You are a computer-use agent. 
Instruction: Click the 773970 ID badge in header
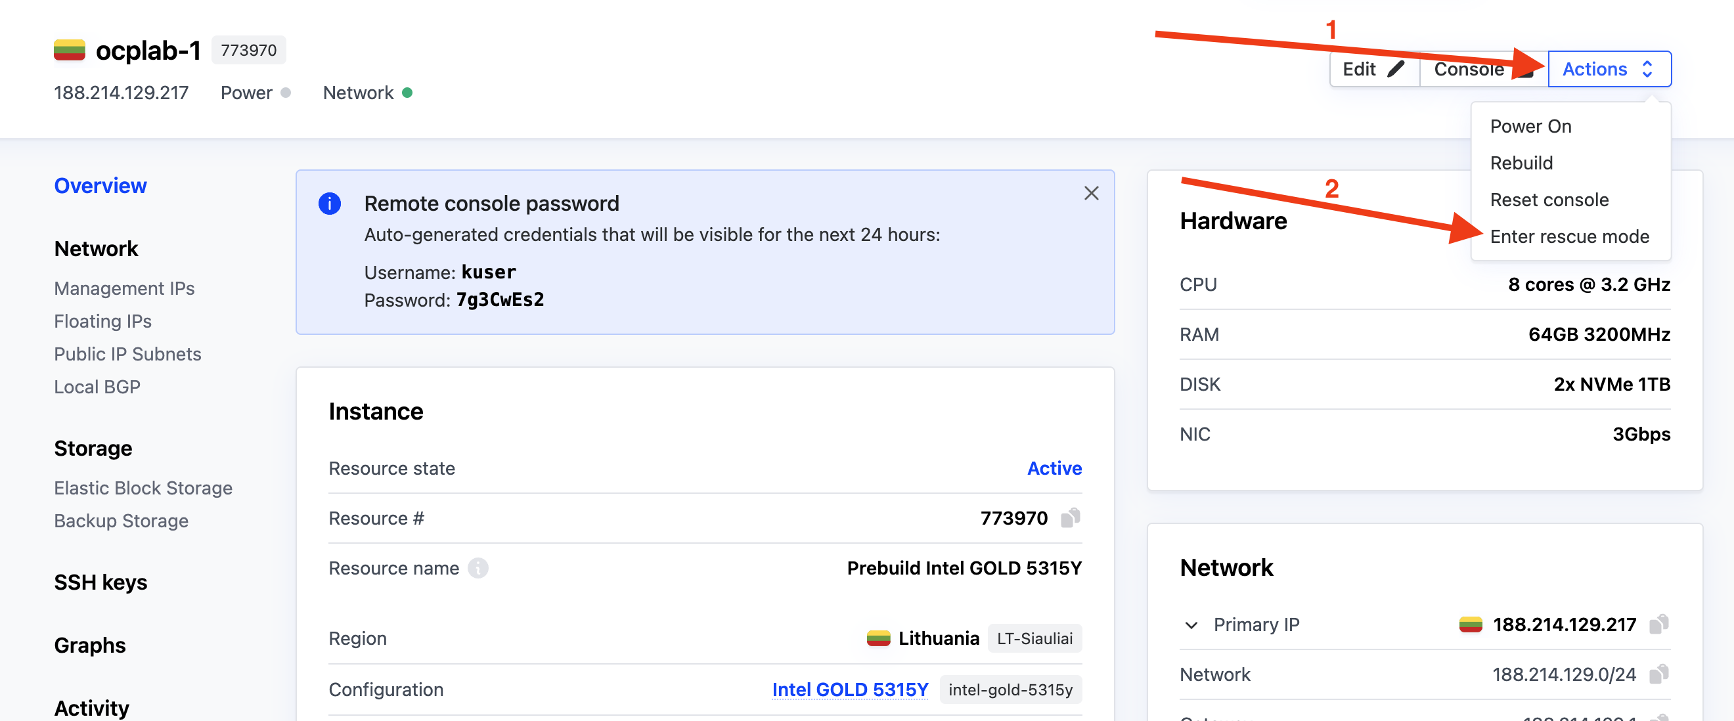[248, 51]
